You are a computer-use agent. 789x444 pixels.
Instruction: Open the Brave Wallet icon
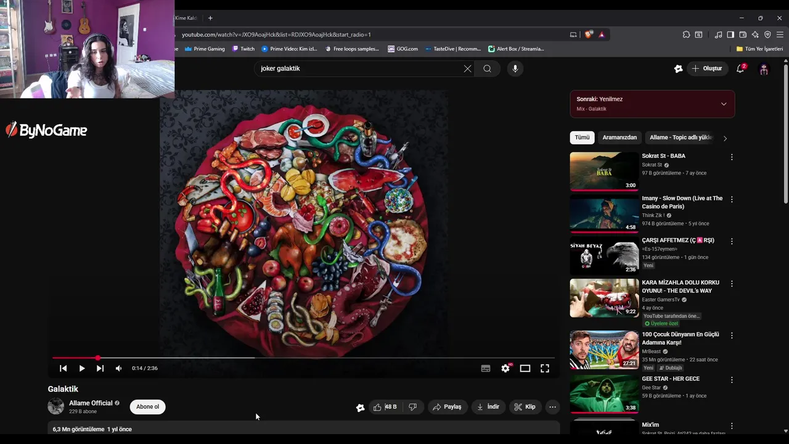[743, 35]
